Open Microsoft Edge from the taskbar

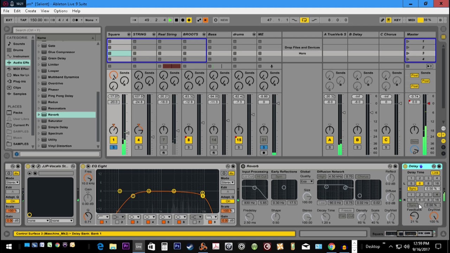(100, 246)
